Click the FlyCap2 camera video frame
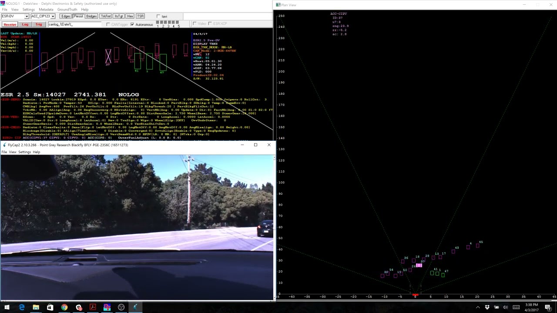 137,227
